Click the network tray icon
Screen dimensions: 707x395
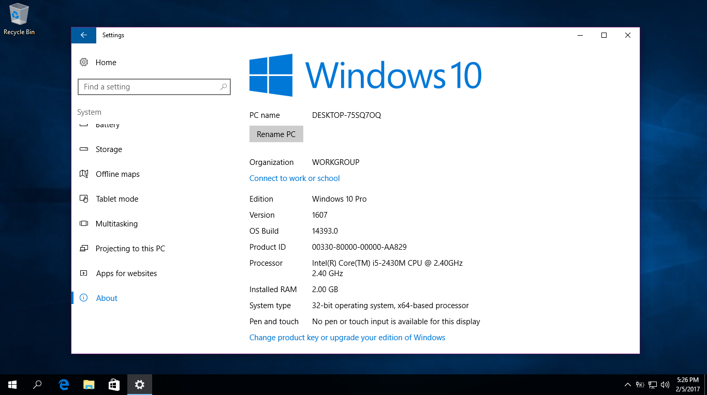(x=653, y=385)
